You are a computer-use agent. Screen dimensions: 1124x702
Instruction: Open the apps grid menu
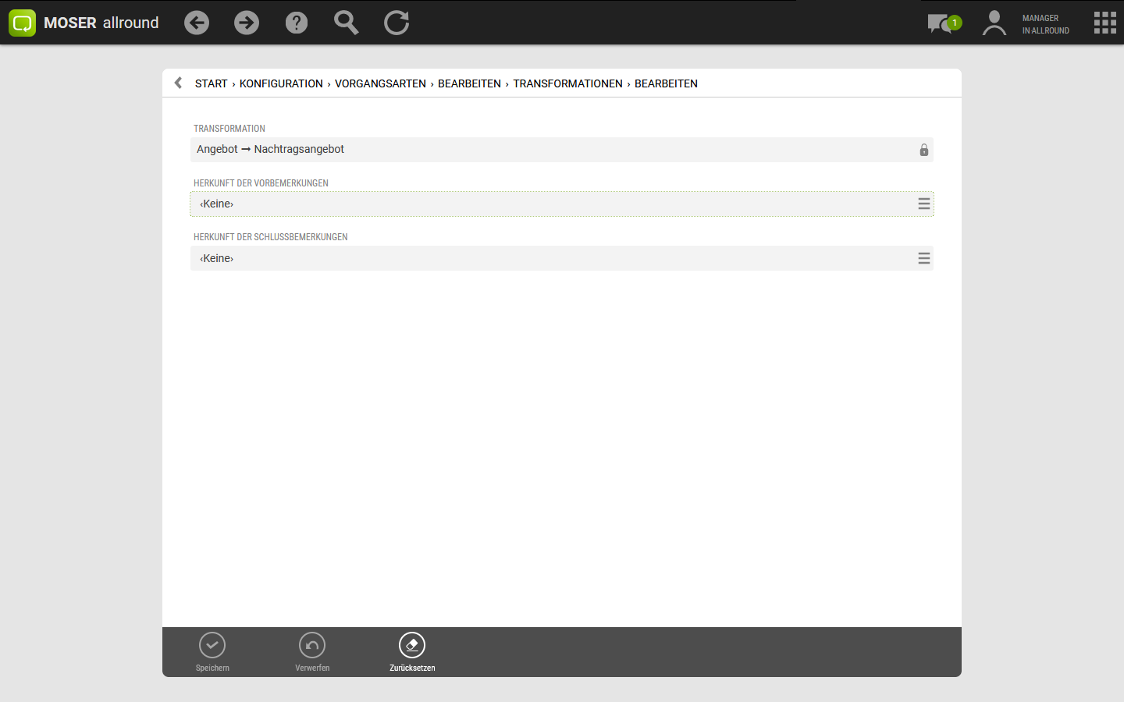1104,23
